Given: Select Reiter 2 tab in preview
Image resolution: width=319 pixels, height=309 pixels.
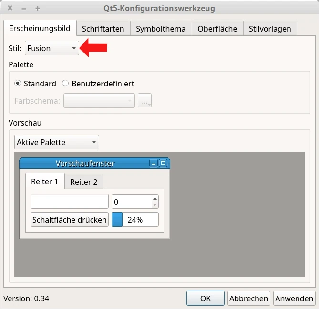Looking at the screenshot, I should click(x=84, y=181).
